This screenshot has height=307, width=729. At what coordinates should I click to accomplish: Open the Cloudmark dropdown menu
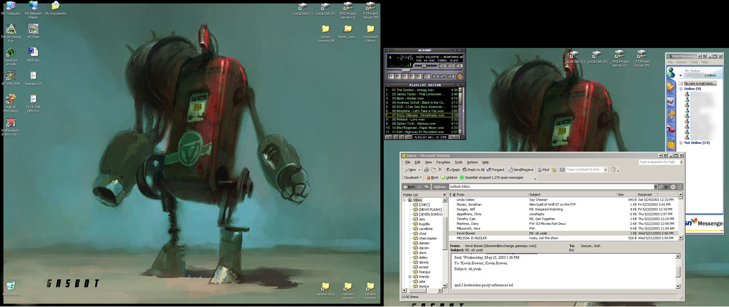pyautogui.click(x=412, y=177)
